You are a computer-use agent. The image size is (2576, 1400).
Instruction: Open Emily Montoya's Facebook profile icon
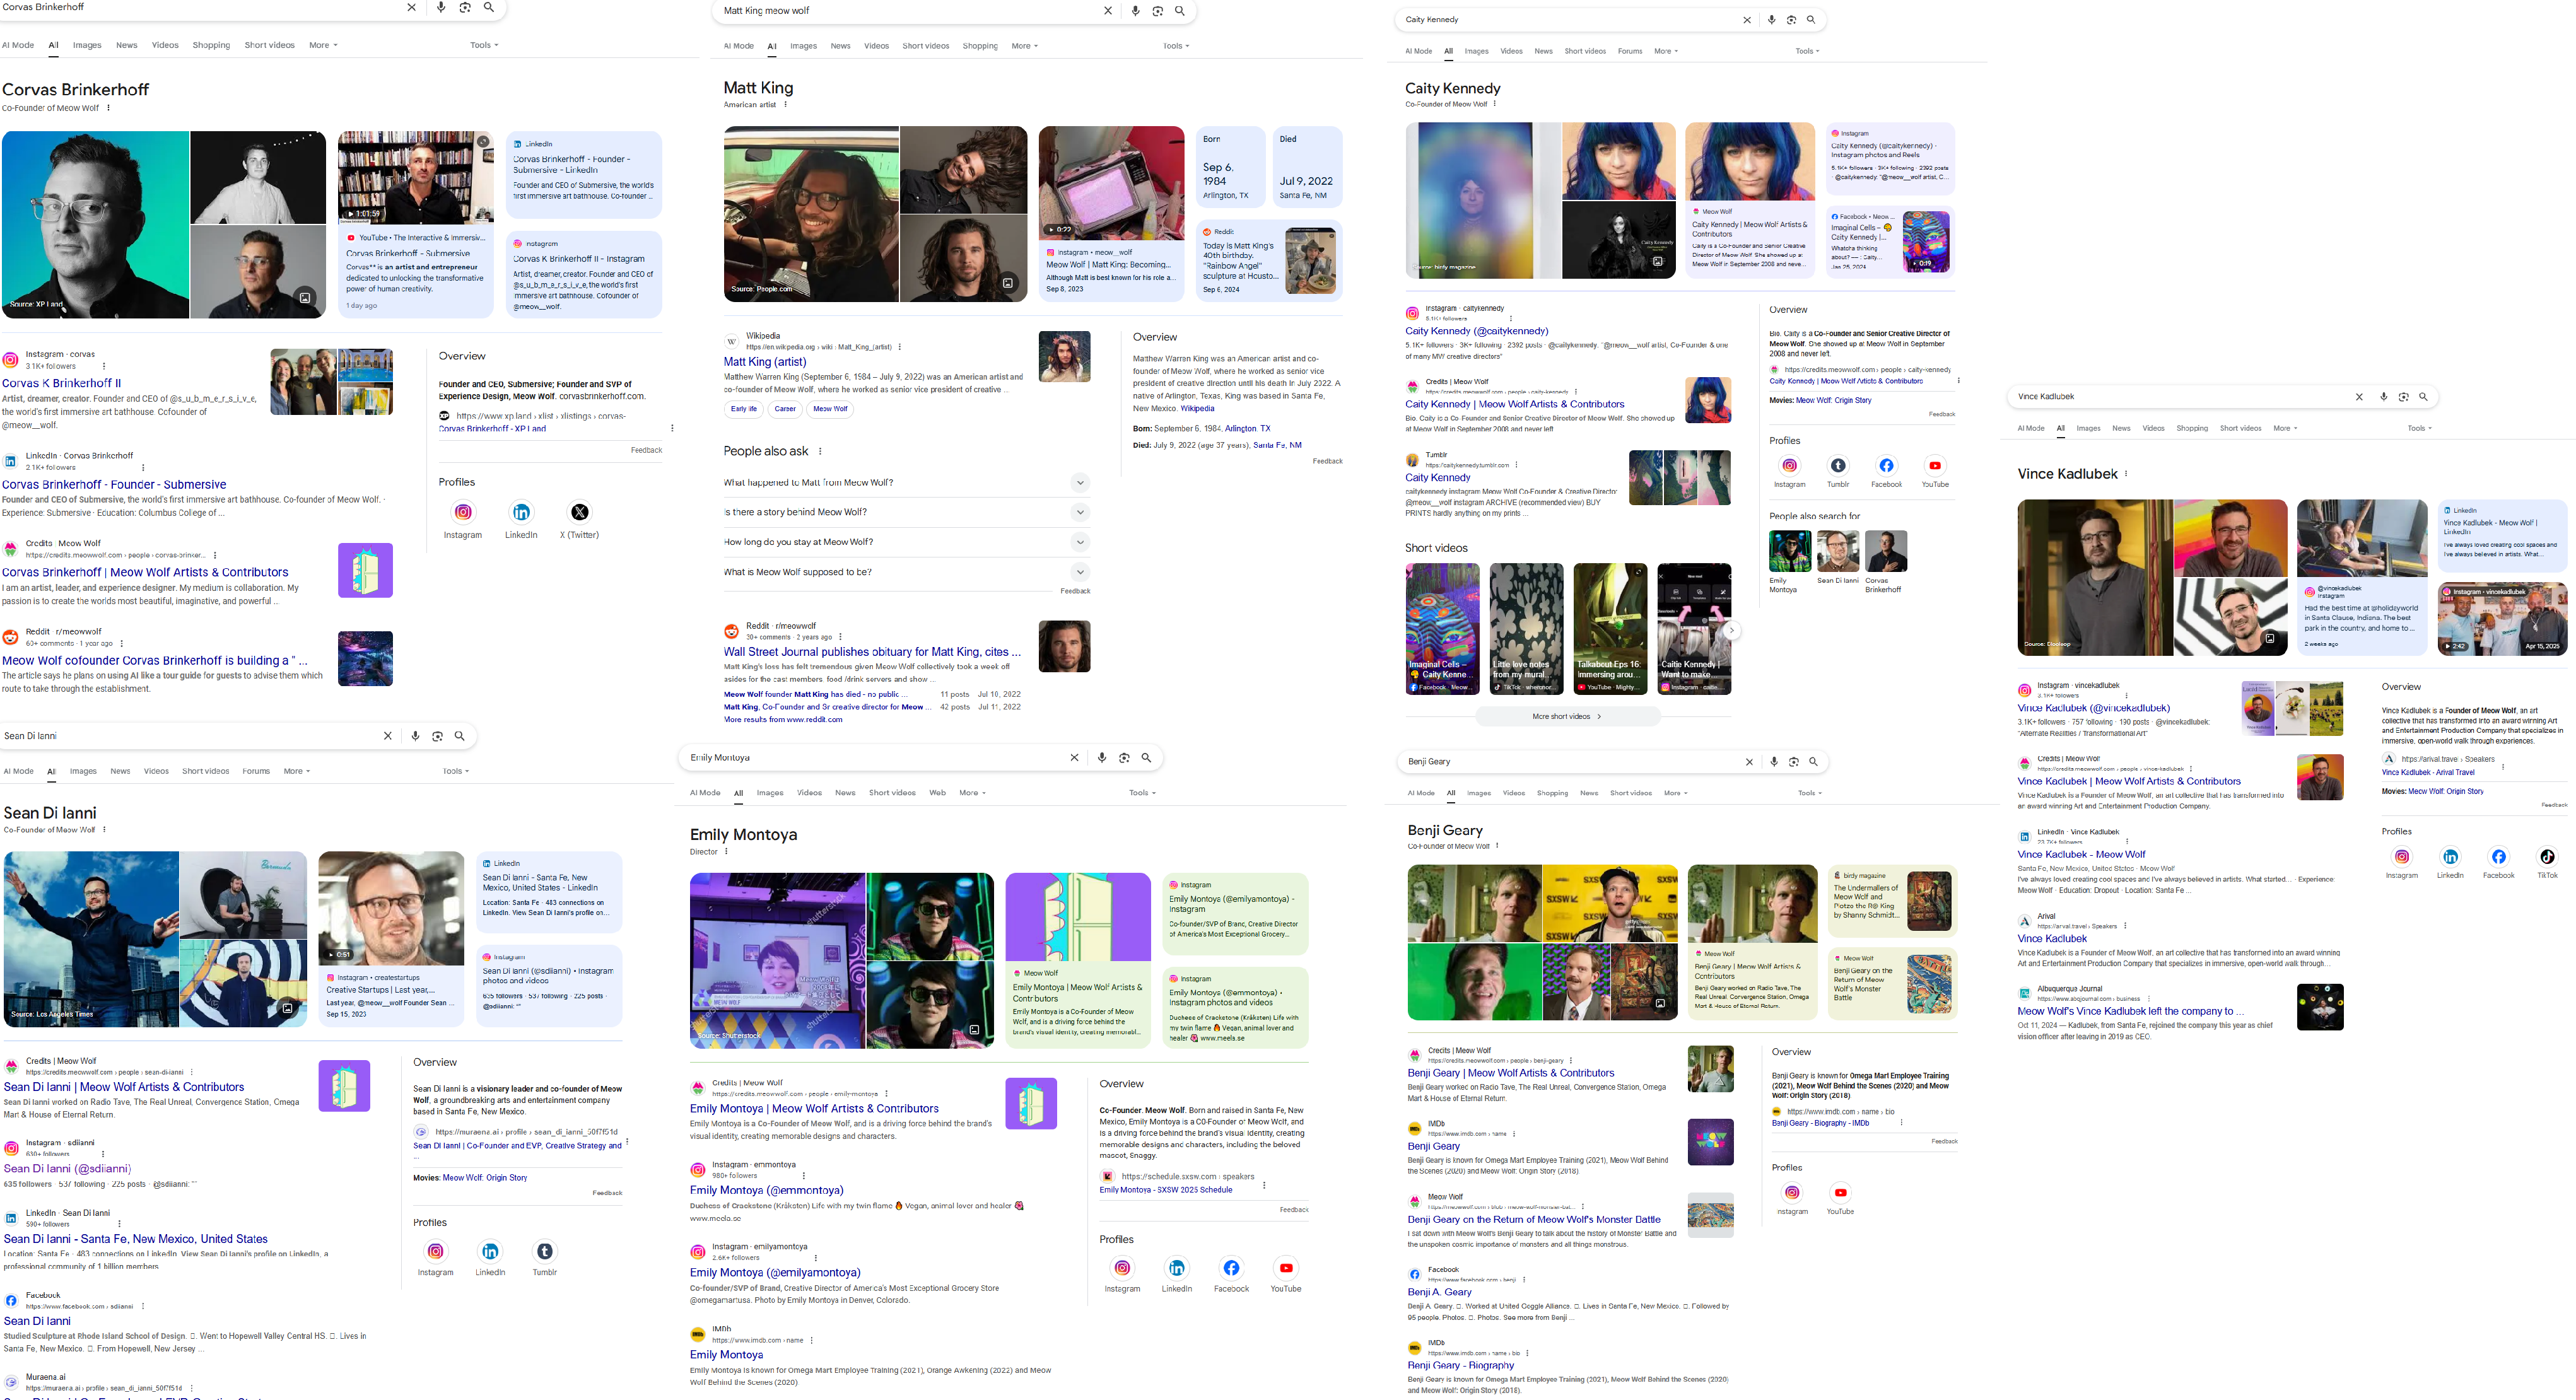tap(1231, 1268)
